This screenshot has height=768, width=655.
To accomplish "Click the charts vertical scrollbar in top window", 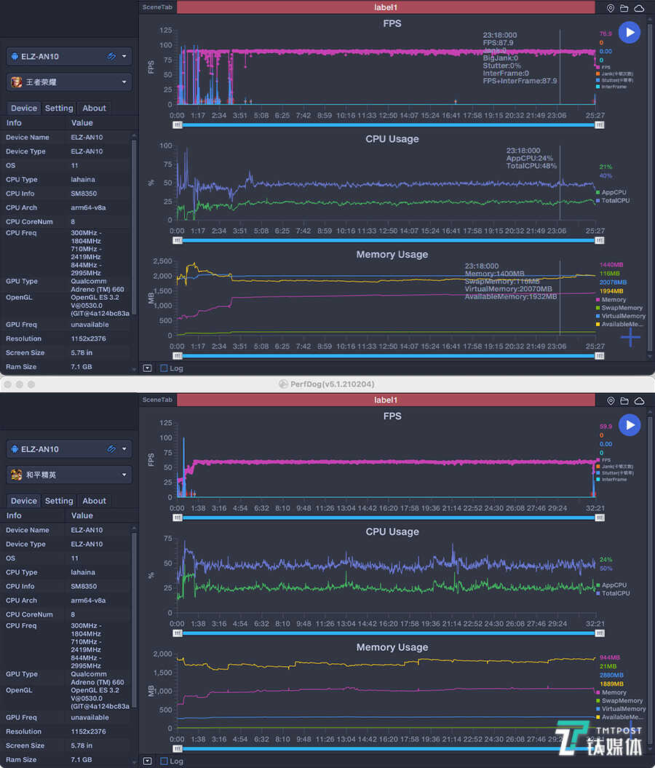I will click(x=650, y=189).
